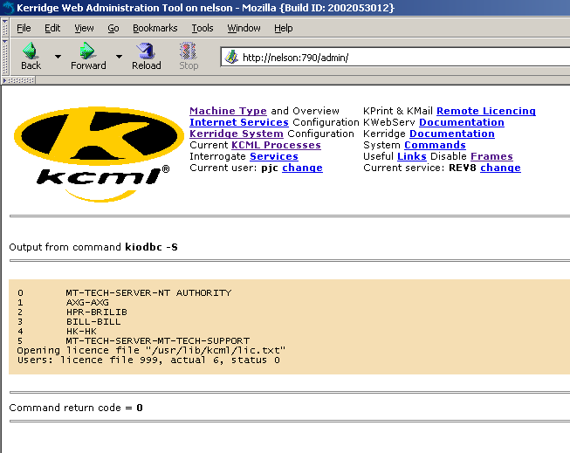
Task: Click the 'Command return code = 0' text
Action: [x=76, y=408]
